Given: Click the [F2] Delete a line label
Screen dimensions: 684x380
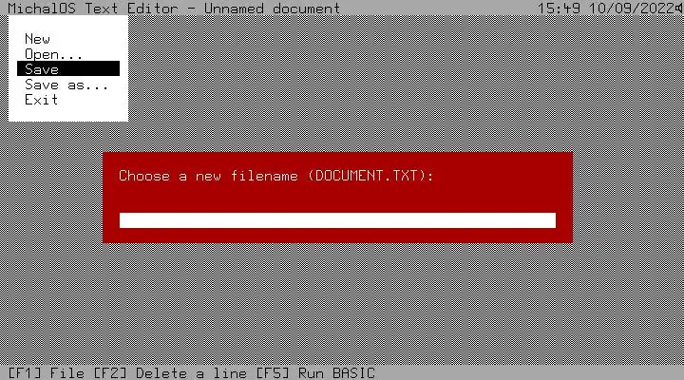Looking at the screenshot, I should pyautogui.click(x=170, y=373).
